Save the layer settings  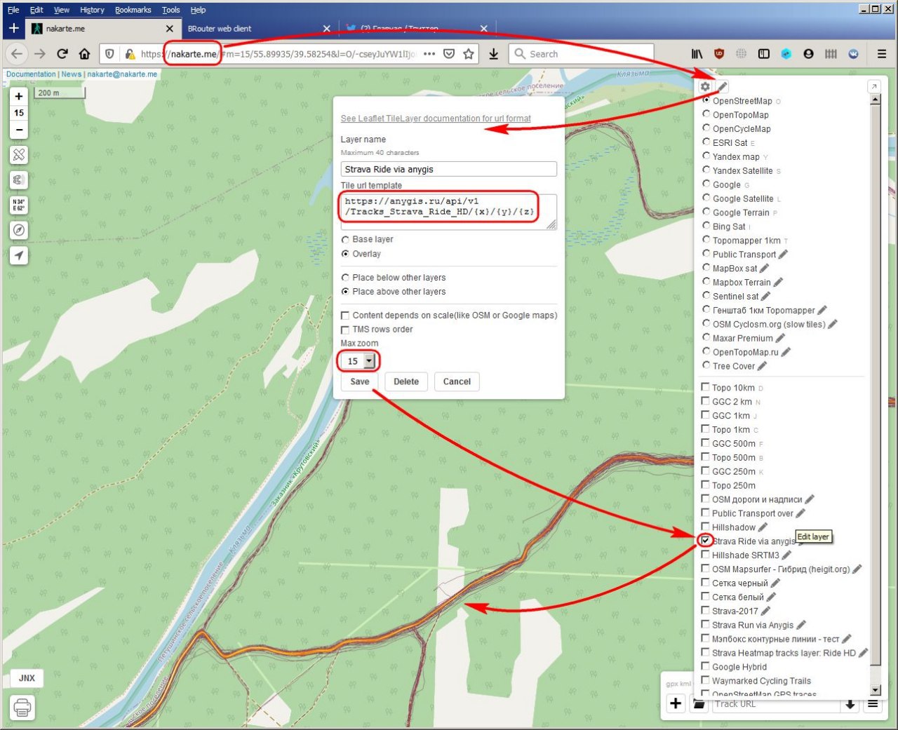(x=360, y=381)
